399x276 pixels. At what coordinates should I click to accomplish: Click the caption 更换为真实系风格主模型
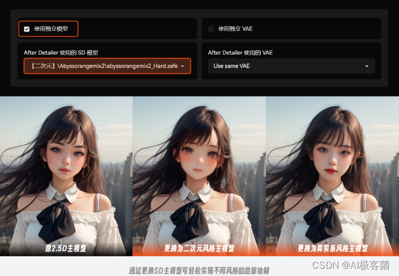[x=333, y=248]
